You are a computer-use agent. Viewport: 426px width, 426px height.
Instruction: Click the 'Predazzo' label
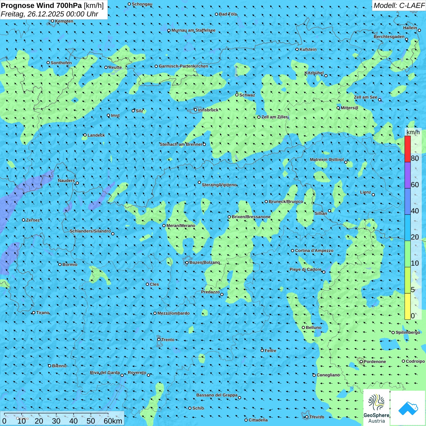[x=210, y=292]
